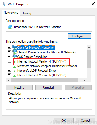Uncheck Client for Microsoft Networks checkbox
The image size is (97, 125).
[x=9, y=47]
